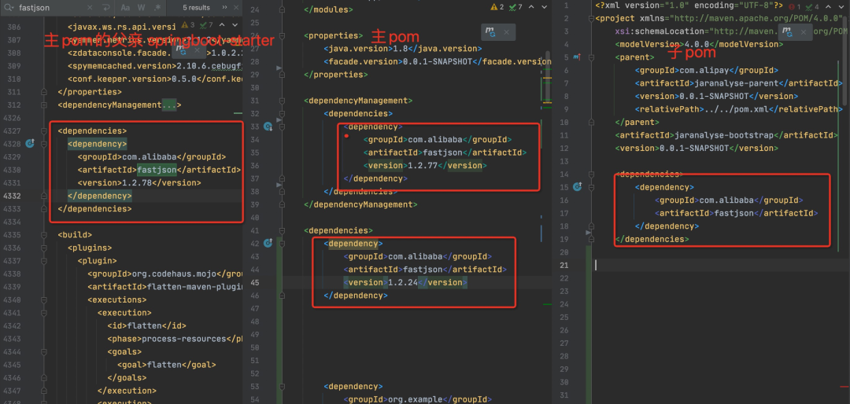Click jaranalyse-bootstrap artifactId text

pyautogui.click(x=722, y=135)
